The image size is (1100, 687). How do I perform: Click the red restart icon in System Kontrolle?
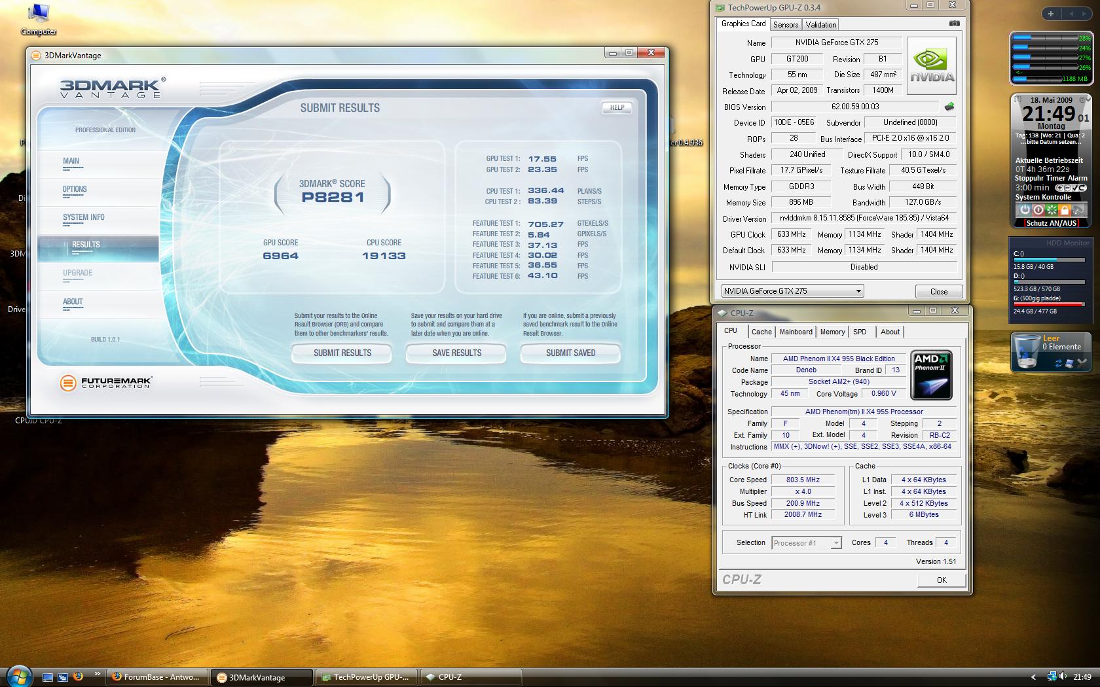click(1038, 210)
